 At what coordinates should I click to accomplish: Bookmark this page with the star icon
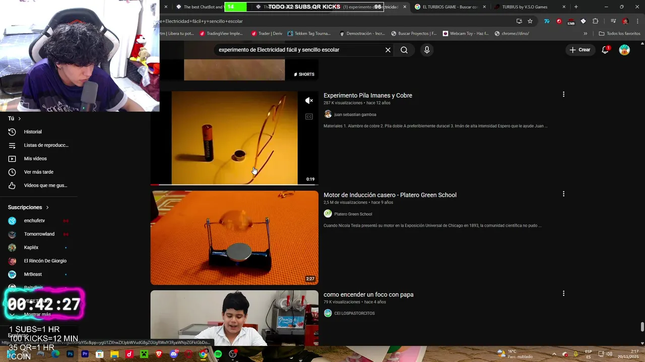530,21
